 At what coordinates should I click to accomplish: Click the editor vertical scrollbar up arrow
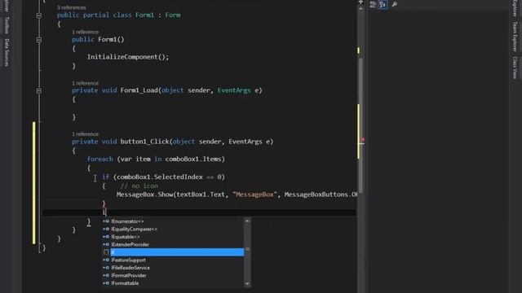tap(361, 9)
